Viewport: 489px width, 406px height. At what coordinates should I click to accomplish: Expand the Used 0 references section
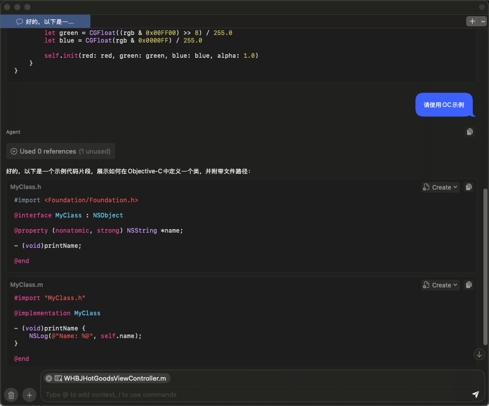[60, 151]
